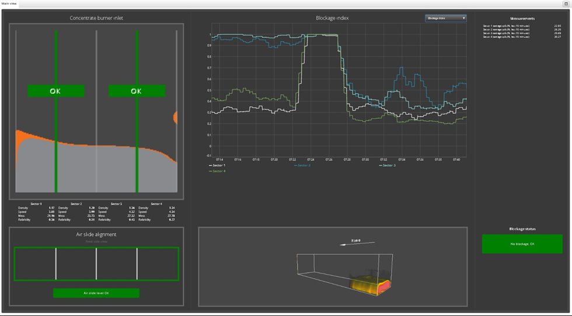This screenshot has width=572, height=316.
Task: Click the right green OK status indicator
Action: click(137, 91)
